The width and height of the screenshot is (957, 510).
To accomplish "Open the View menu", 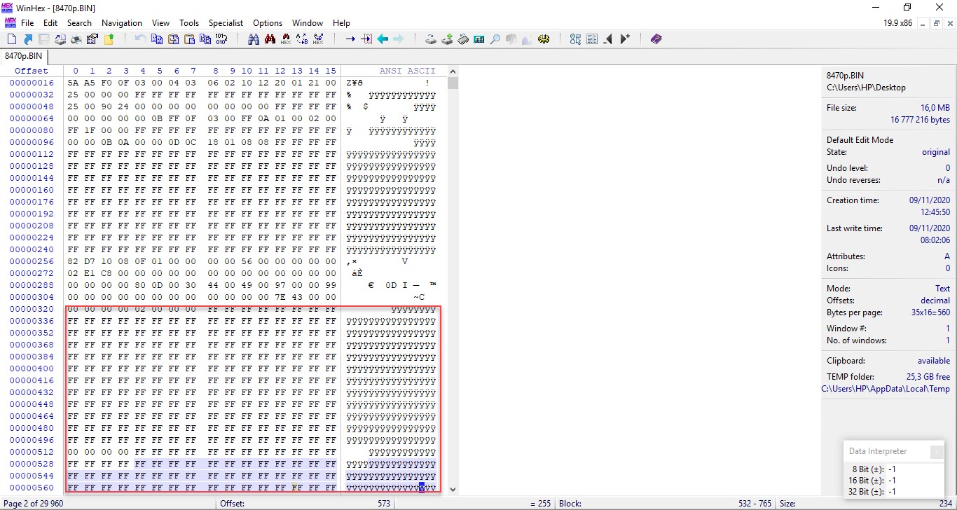I will pos(160,23).
